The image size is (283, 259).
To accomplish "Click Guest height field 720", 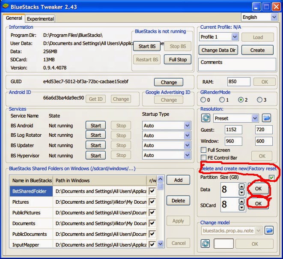I will [264, 129].
